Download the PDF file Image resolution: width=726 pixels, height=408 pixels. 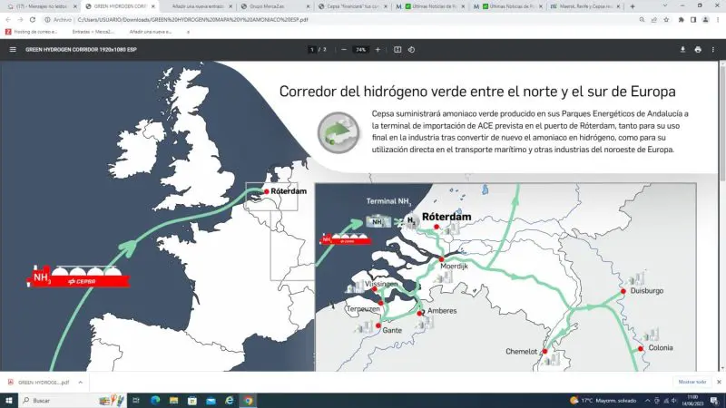pos(682,49)
